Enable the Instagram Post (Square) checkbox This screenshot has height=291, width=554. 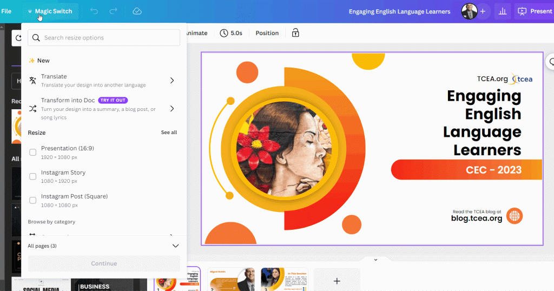(33, 200)
